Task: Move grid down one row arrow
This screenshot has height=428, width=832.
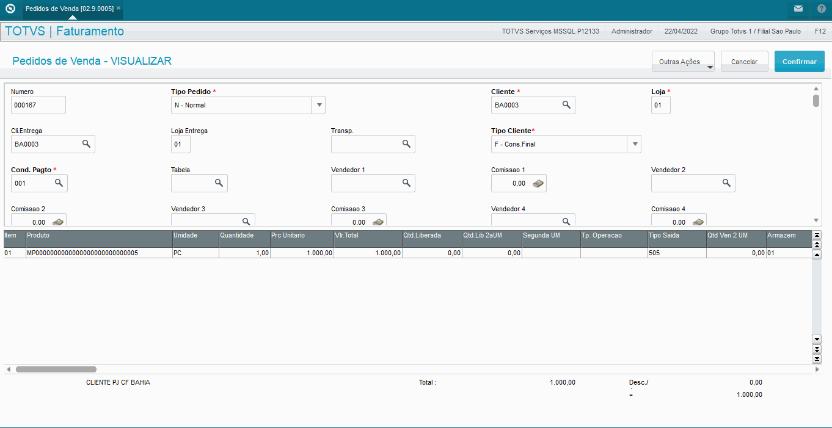Action: pyautogui.click(x=817, y=339)
